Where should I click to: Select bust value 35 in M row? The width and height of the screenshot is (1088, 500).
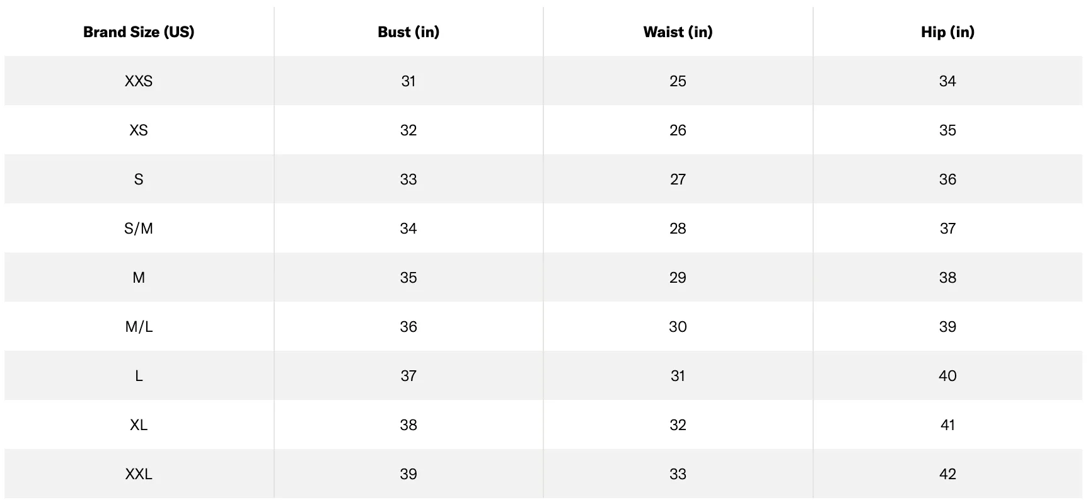tap(408, 278)
